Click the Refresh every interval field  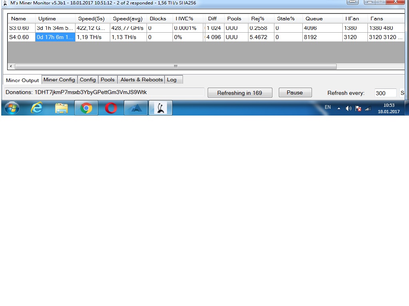point(385,93)
